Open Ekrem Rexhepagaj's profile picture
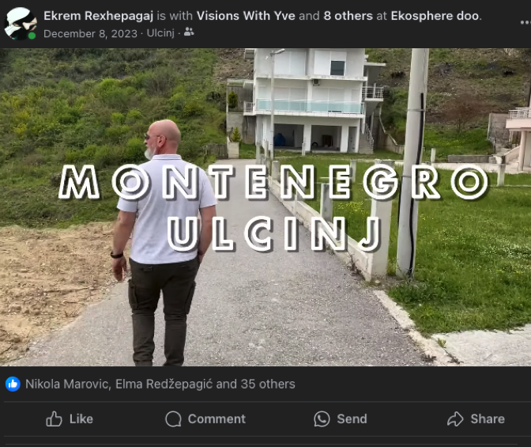The image size is (531, 447). pos(21,24)
